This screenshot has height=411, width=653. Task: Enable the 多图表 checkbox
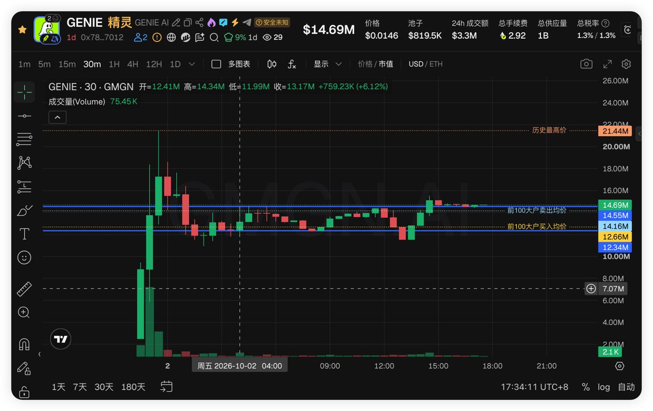pyautogui.click(x=216, y=64)
